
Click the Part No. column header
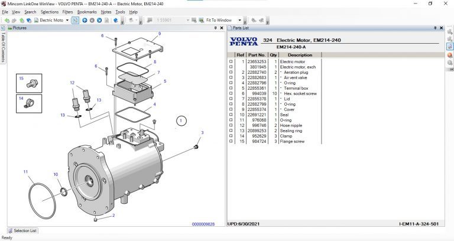(x=257, y=55)
